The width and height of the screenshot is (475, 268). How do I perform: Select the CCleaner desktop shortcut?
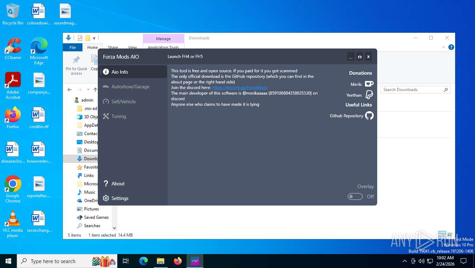[13, 49]
